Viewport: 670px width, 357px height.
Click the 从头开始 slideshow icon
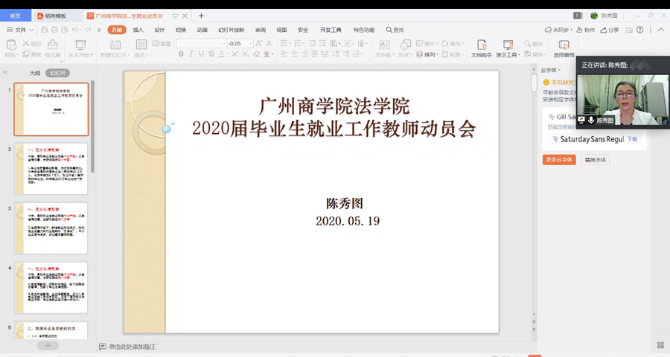[79, 48]
